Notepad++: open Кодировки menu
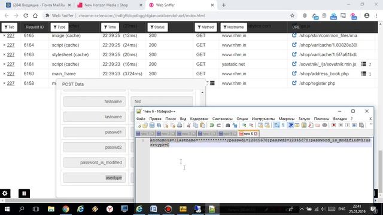Image resolution: width=383 pixels, height=215 pixels. 199,119
